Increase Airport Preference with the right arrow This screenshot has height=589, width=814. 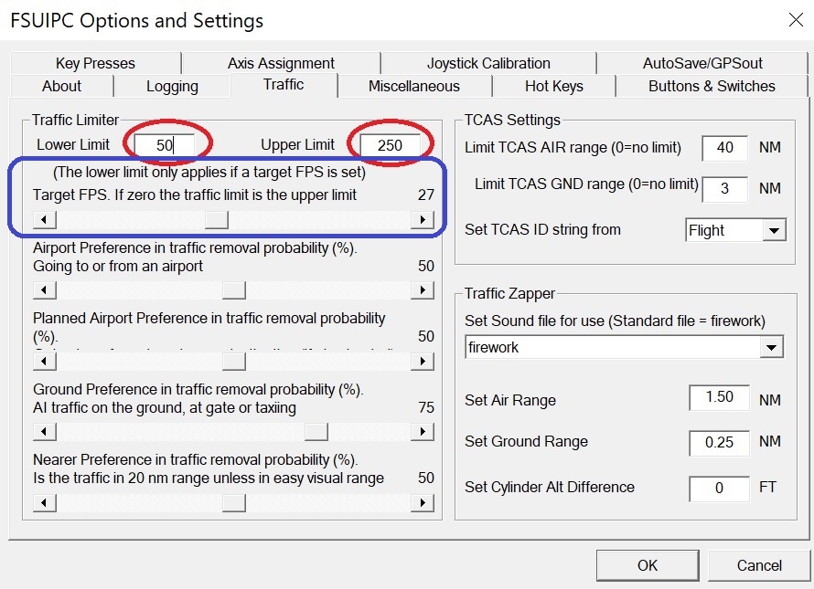coord(423,290)
